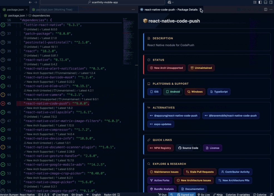Open the scanfinity-mobile-app command center search

click(x=103, y=2)
